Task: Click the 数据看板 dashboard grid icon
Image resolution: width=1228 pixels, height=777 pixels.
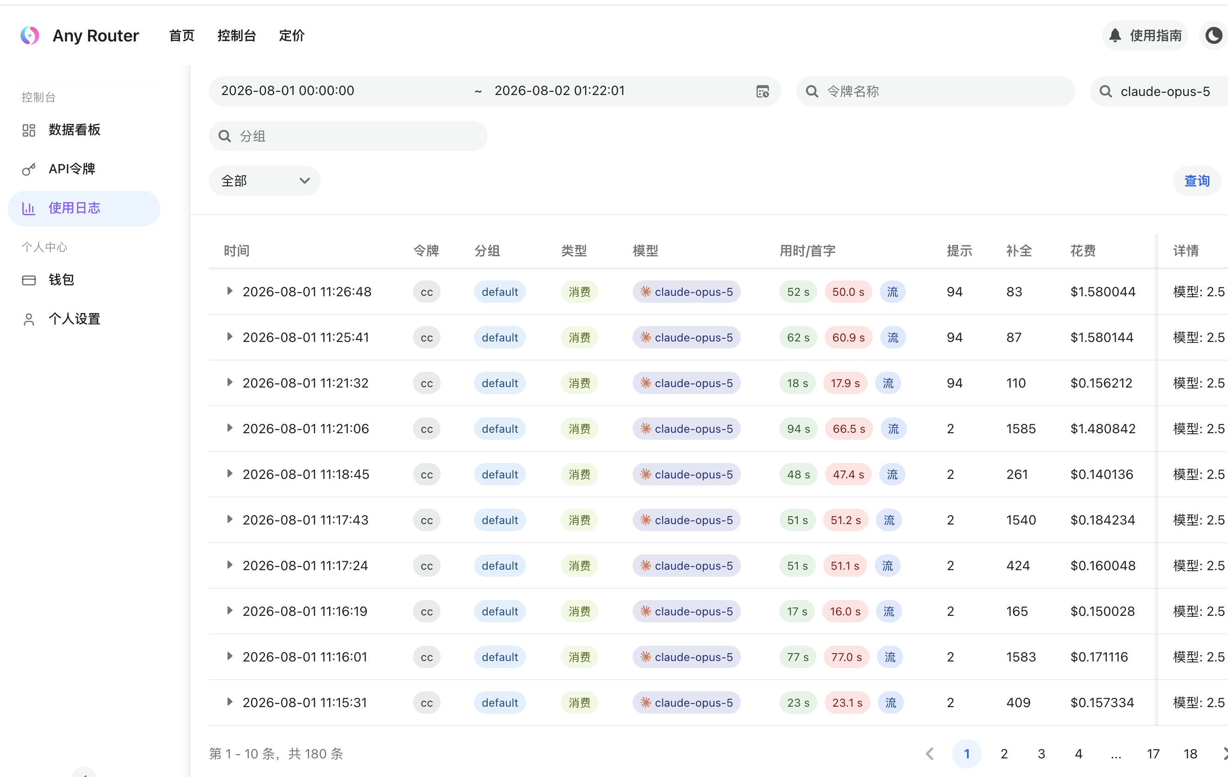Action: coord(28,130)
